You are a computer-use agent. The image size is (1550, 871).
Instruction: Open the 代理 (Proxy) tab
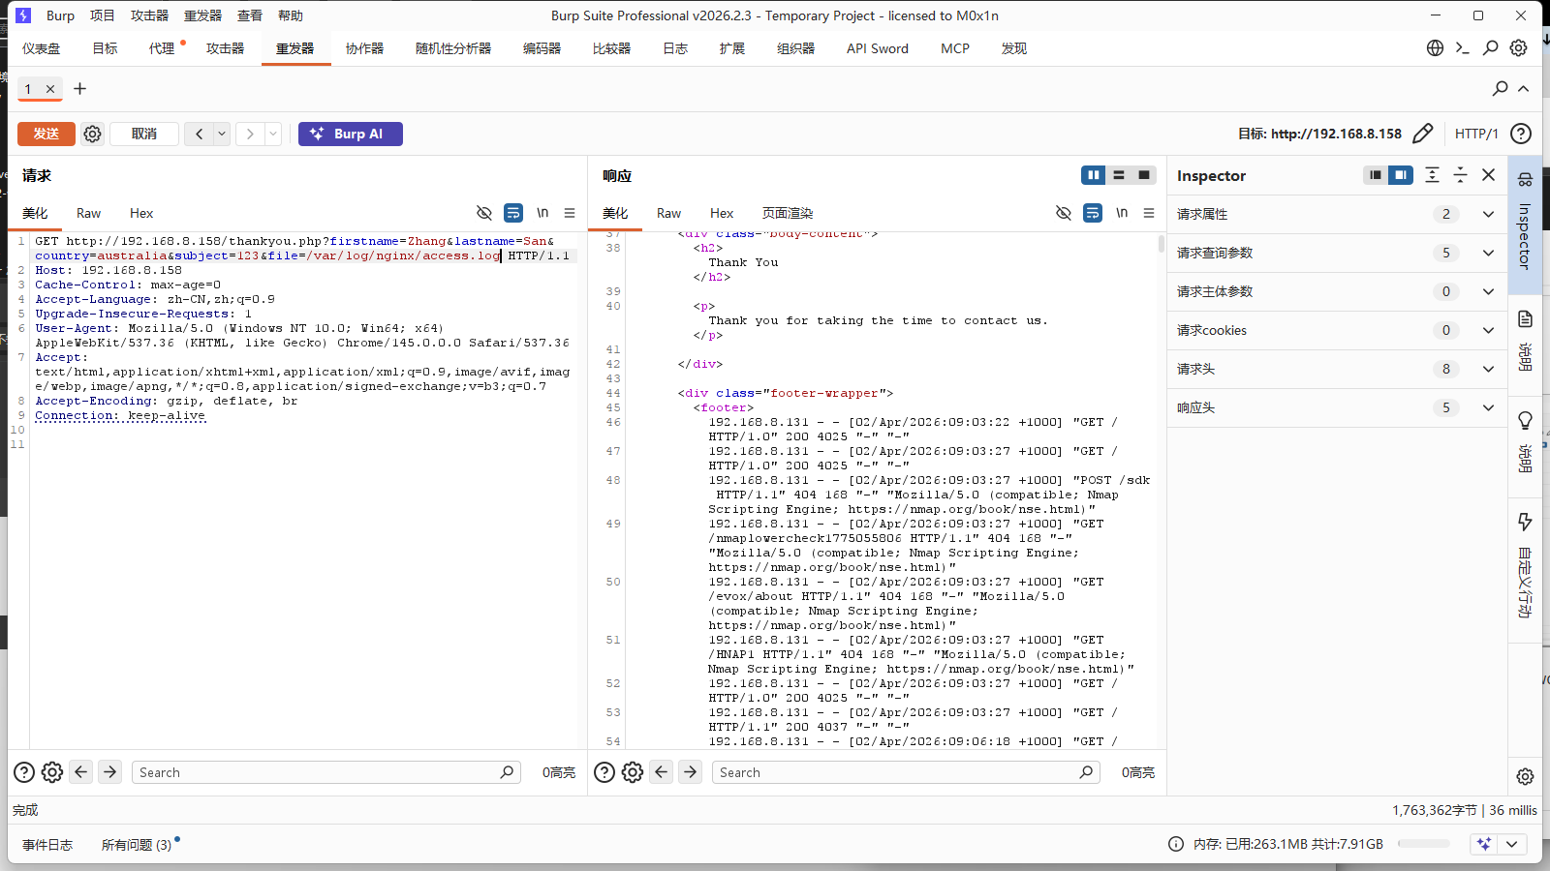pos(162,48)
